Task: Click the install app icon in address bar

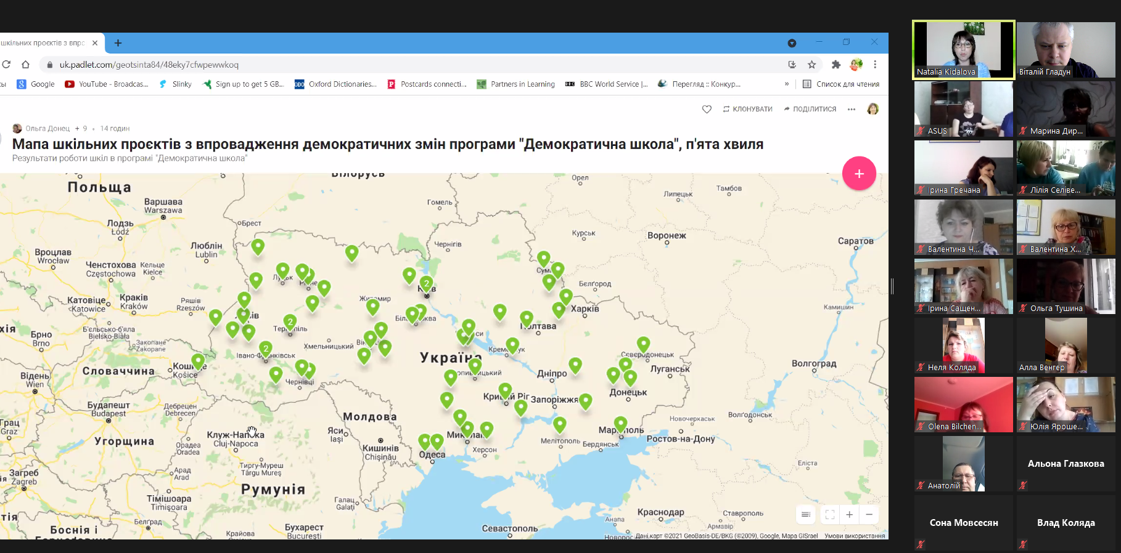Action: coord(792,65)
